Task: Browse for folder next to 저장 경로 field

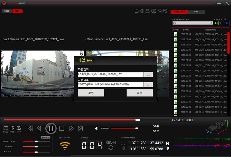Action: [148, 85]
